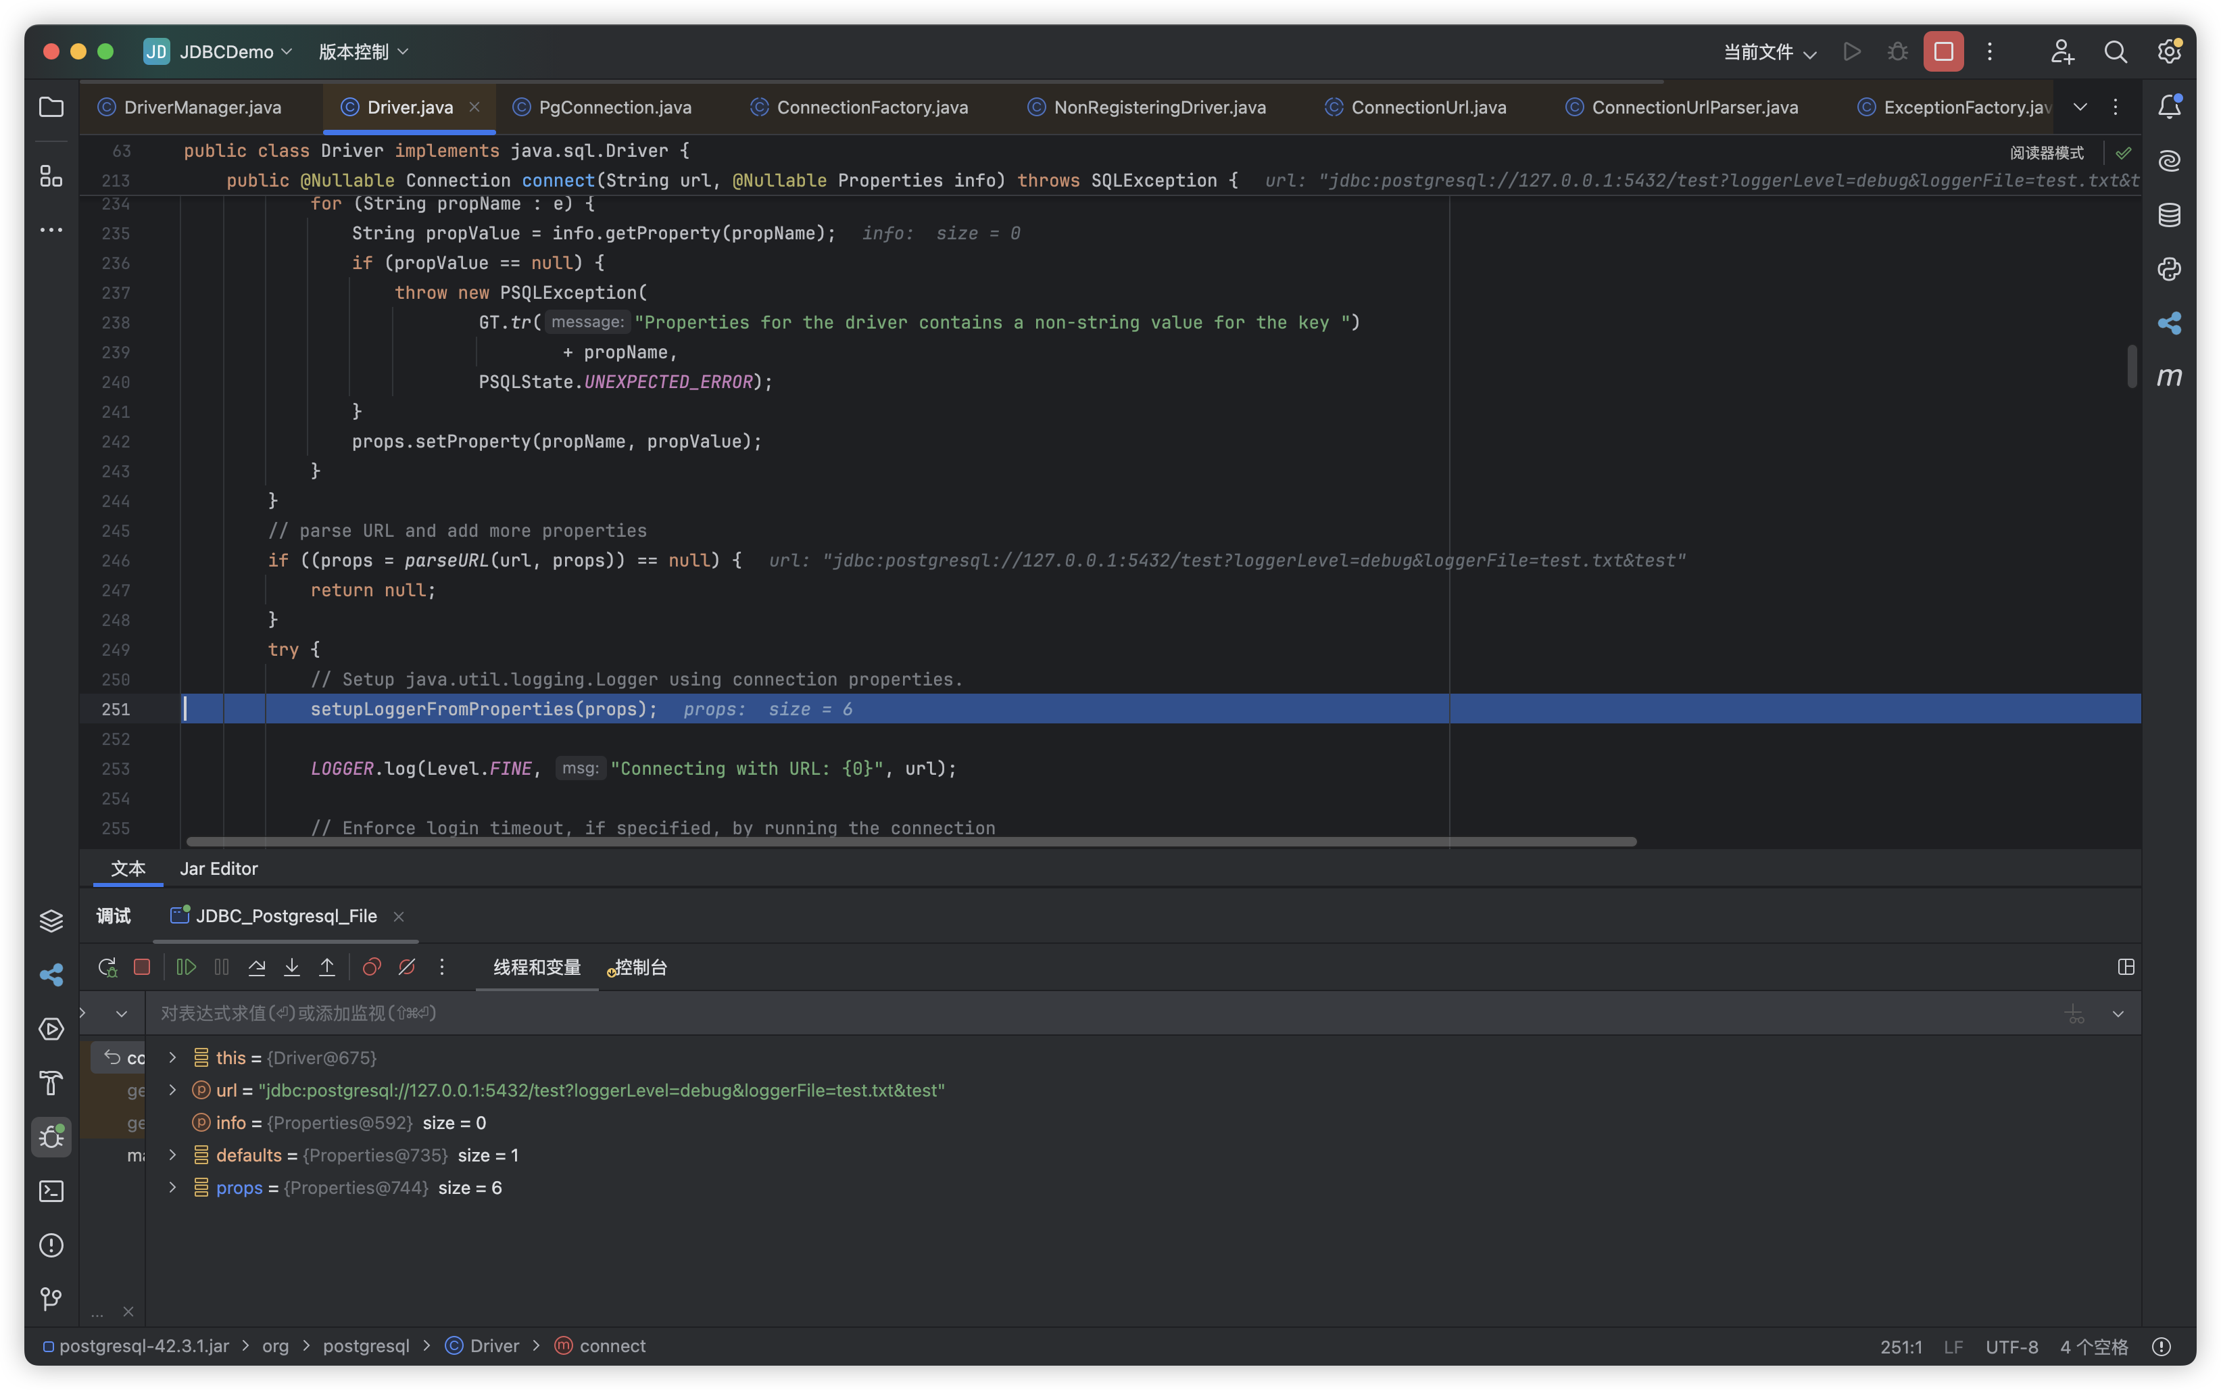Click the Step Over button
Screen dimensions: 2221x1390
click(x=256, y=967)
